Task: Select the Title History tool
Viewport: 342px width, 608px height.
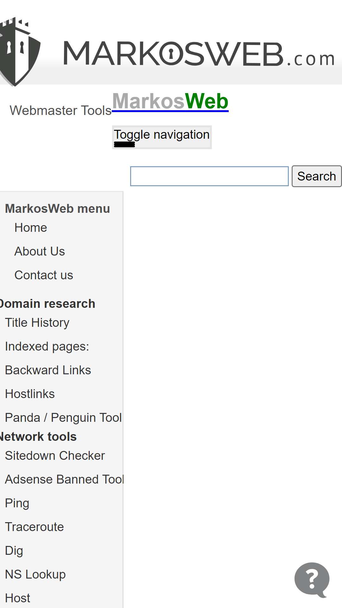Action: 37,323
